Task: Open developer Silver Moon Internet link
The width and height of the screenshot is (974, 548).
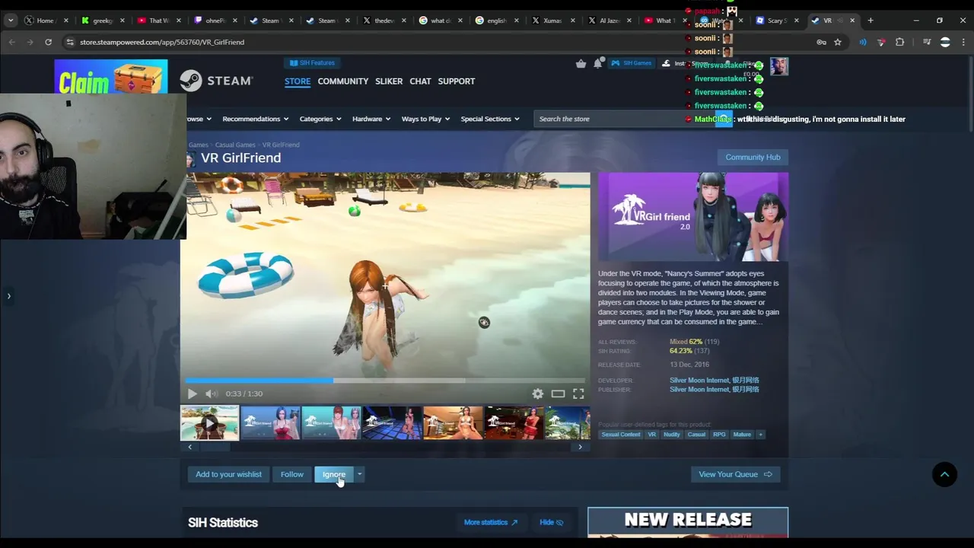Action: click(714, 380)
